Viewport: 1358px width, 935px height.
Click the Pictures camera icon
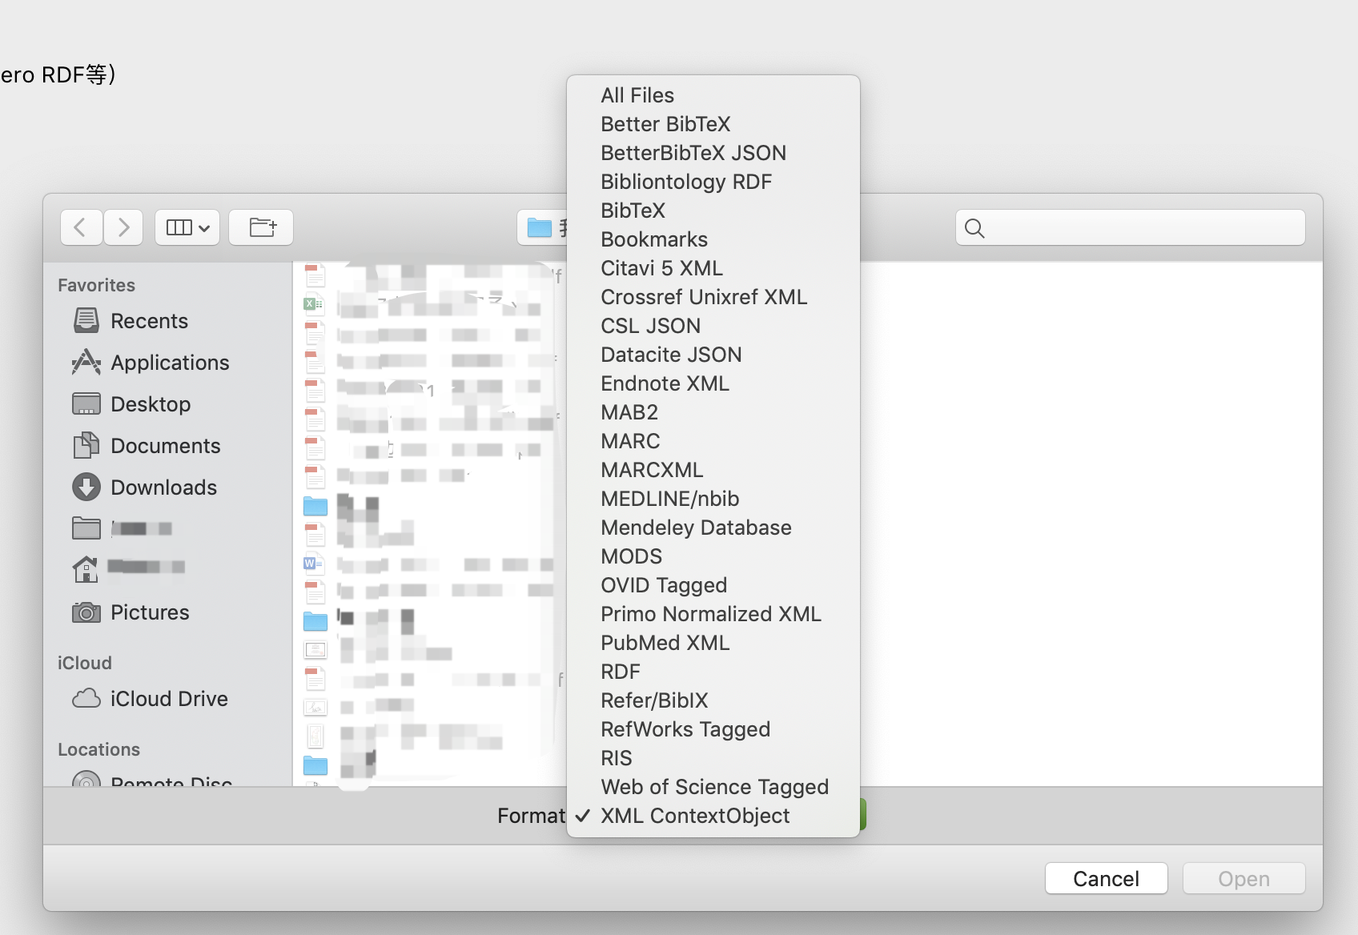tap(86, 612)
